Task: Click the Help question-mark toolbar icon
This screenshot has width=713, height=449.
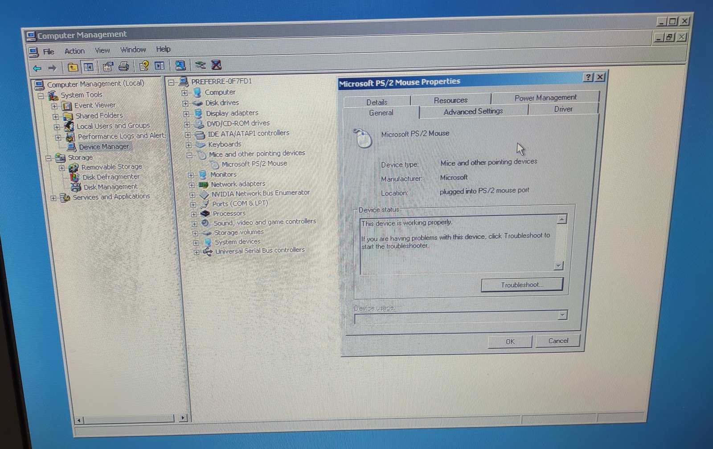Action: [x=143, y=66]
